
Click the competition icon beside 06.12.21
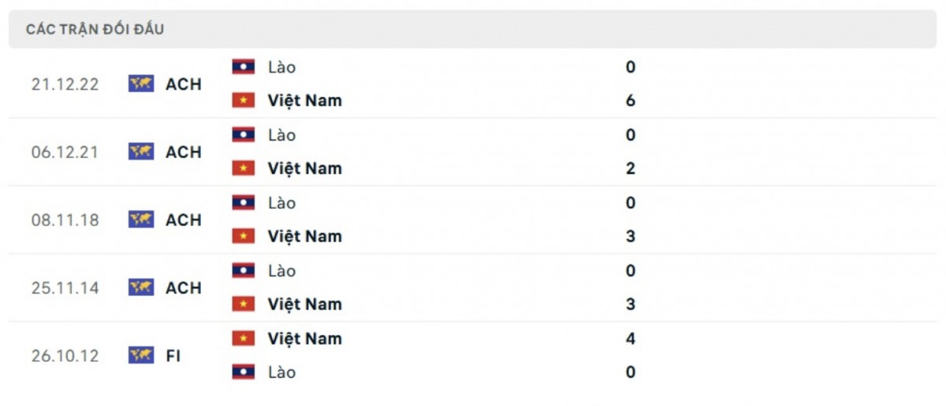(141, 152)
